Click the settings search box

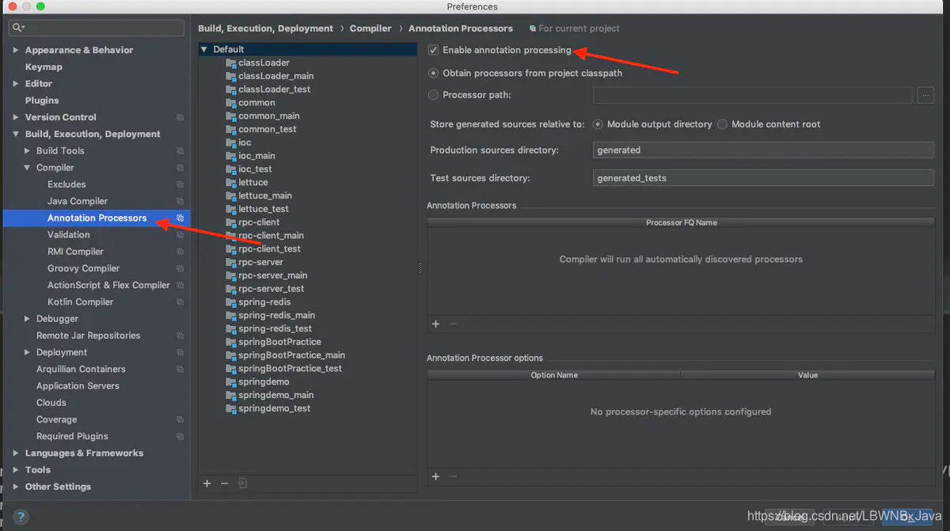[x=96, y=28]
